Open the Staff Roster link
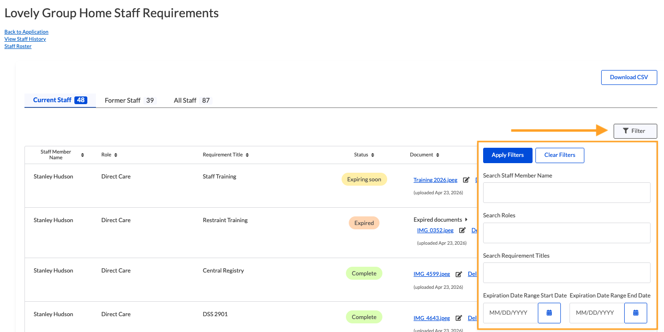Screen dimensions: 664x332 click(x=18, y=46)
